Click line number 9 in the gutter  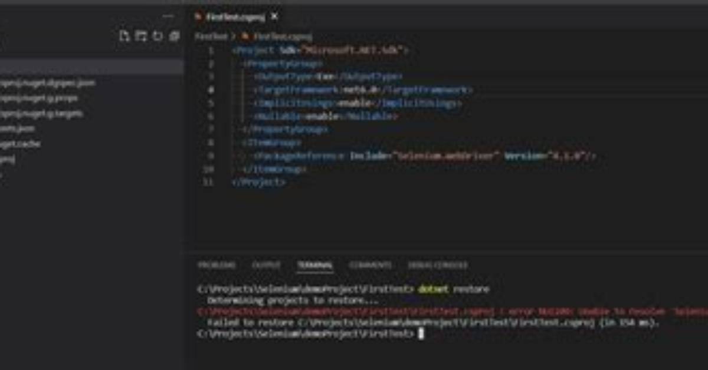211,157
